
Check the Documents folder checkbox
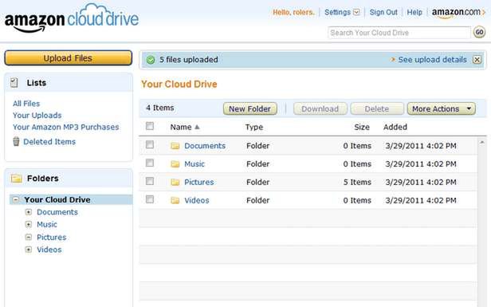(x=150, y=144)
